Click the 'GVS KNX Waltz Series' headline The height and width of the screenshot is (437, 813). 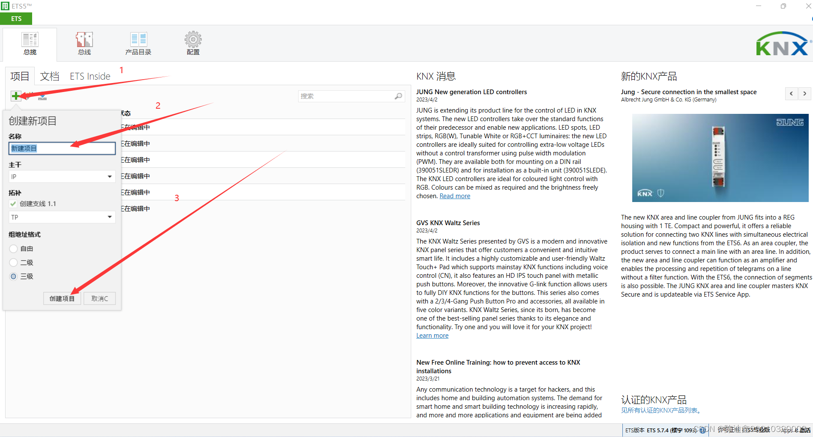pos(448,223)
